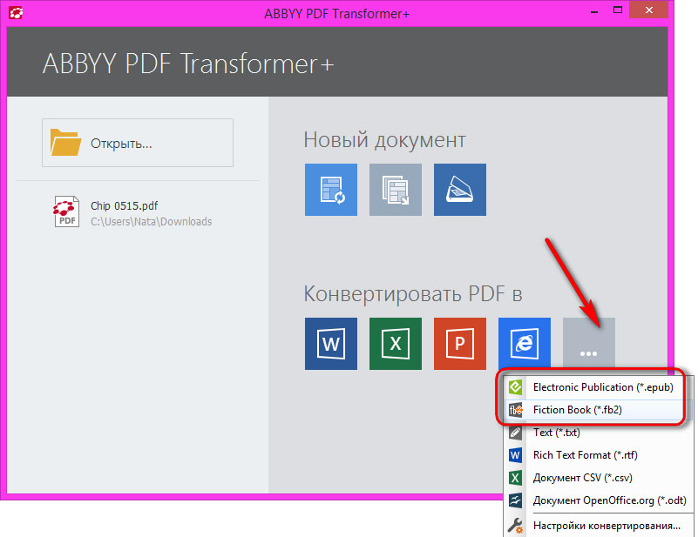The image size is (698, 537).
Task: Convert PDF to HTML Internet Explorer icon
Action: pos(525,344)
